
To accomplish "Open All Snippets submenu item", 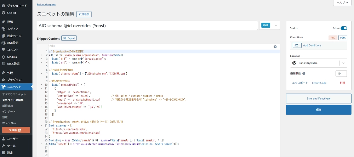I will 14,94.
